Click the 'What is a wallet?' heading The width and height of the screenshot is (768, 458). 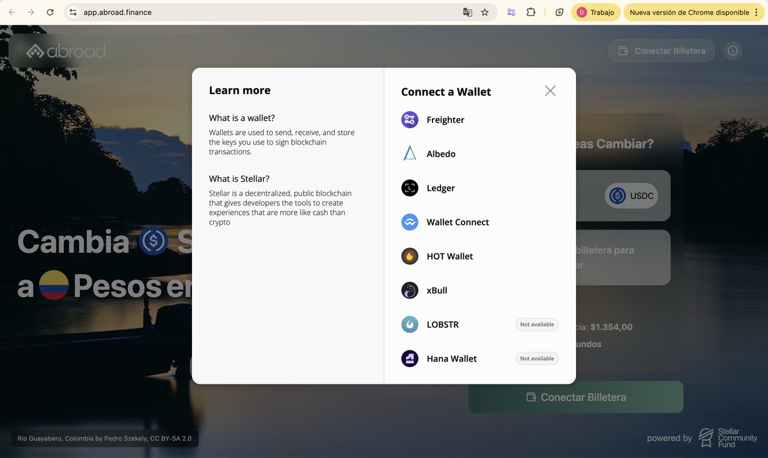(x=242, y=118)
